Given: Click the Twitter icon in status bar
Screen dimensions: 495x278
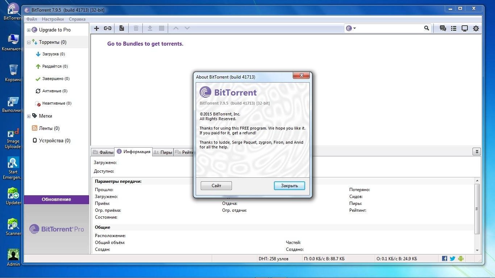Looking at the screenshot, I should [453, 258].
